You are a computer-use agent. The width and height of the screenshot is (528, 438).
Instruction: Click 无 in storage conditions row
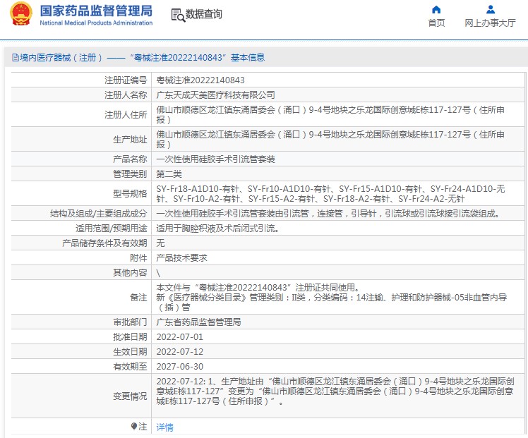click(x=161, y=243)
